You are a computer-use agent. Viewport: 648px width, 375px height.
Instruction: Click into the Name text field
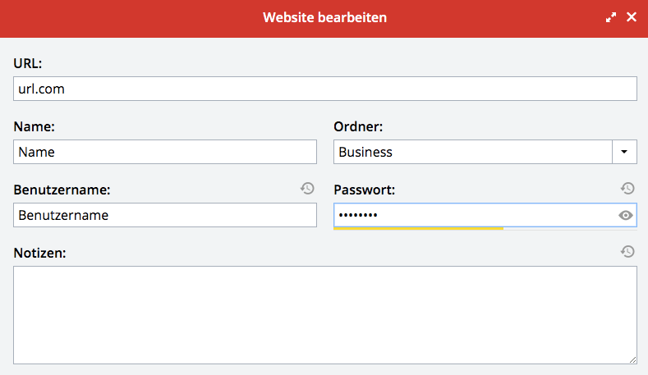coord(165,152)
